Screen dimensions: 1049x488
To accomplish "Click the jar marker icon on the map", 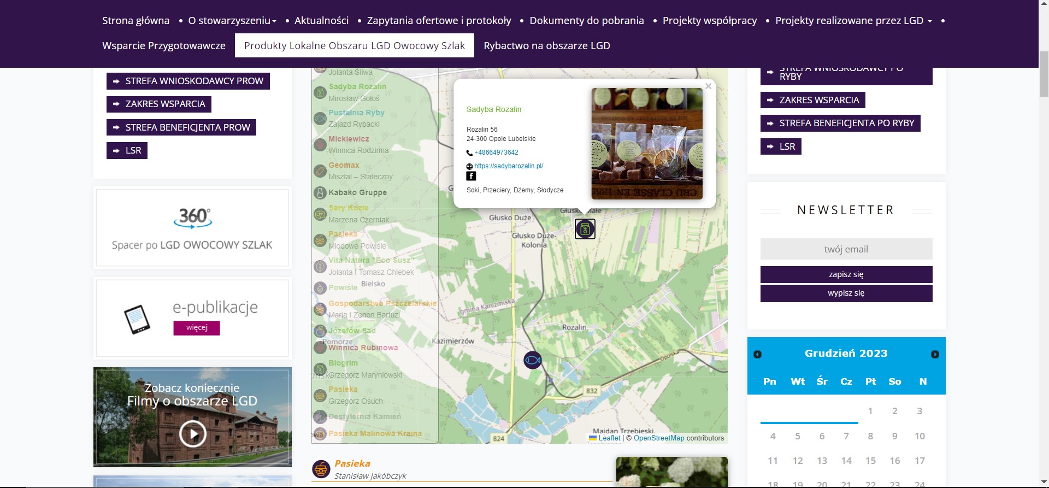I will pyautogui.click(x=585, y=229).
